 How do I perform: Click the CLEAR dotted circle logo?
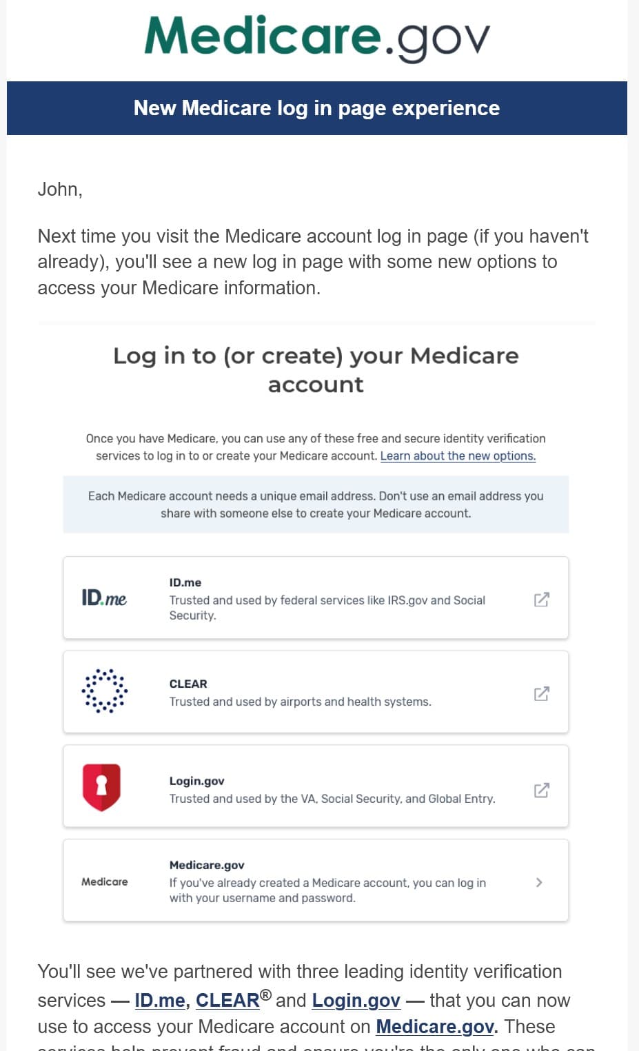(104, 691)
